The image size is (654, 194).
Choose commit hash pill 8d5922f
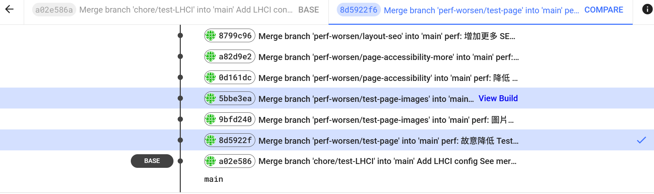point(230,140)
